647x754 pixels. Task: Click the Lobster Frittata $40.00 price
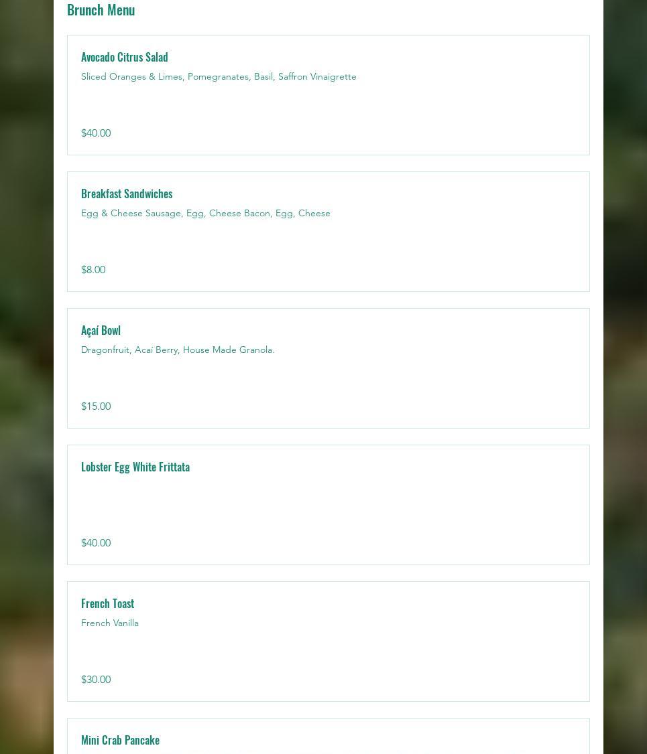coord(96,543)
